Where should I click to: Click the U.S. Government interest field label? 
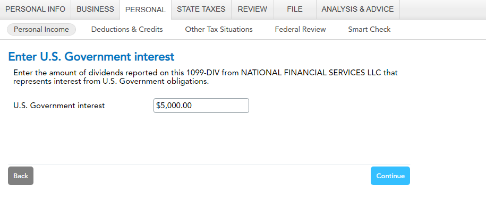(x=59, y=106)
